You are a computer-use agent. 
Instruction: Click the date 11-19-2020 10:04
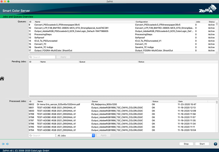(187, 130)
